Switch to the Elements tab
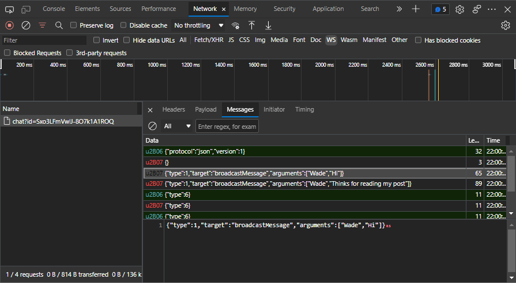This screenshot has height=283, width=516. (87, 9)
